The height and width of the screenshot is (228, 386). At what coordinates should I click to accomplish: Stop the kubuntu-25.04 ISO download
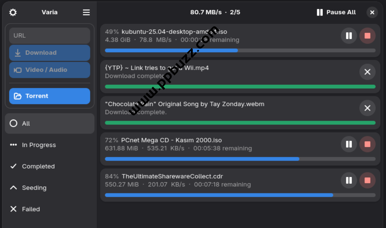click(367, 36)
